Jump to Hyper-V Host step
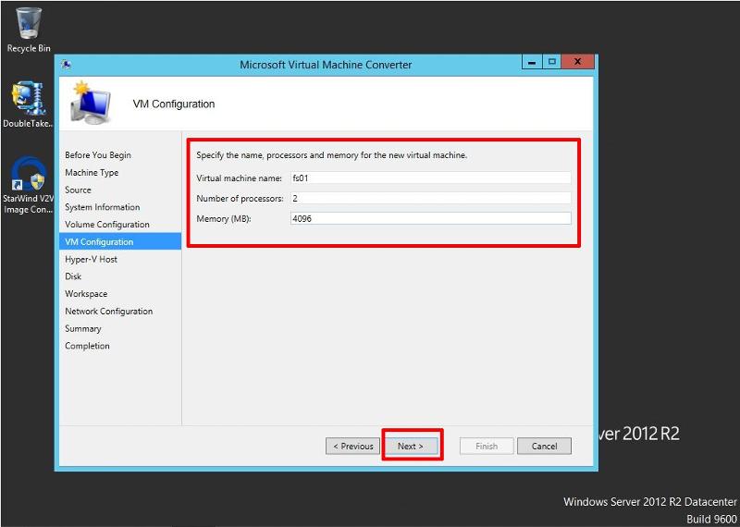This screenshot has width=740, height=527. [91, 259]
